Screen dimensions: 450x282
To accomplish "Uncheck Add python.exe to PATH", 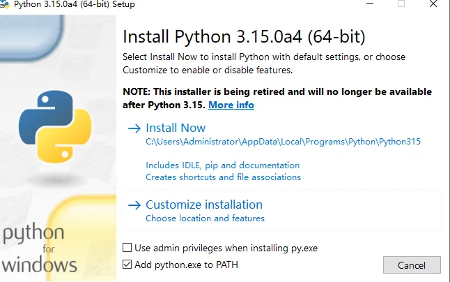I will [127, 265].
